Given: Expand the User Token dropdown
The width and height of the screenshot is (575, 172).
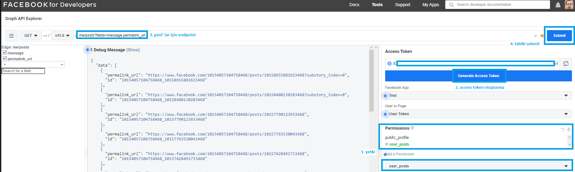Looking at the screenshot, I should click(x=478, y=114).
